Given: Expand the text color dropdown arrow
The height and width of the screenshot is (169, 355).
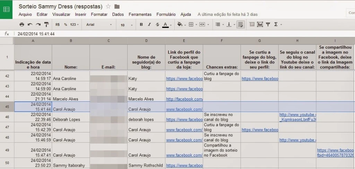Looking at the screenshot, I should pos(171,25).
